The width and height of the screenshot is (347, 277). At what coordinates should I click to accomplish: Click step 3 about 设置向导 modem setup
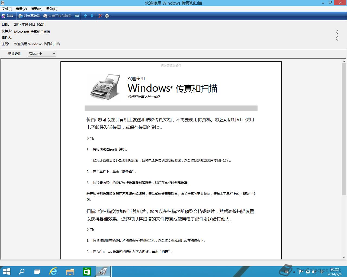point(141,183)
